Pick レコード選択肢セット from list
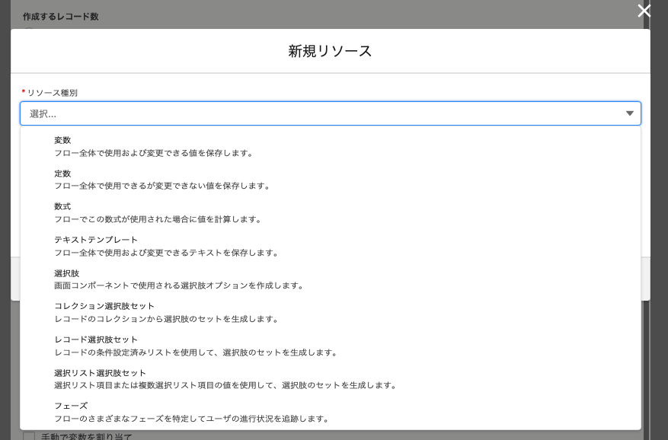Screen dimensions: 668x440 (330, 346)
